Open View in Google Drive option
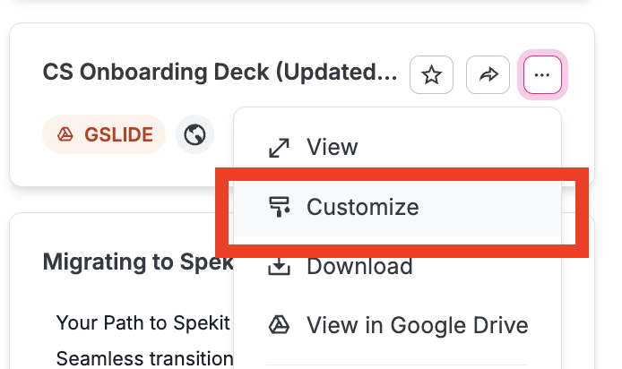Image resolution: width=622 pixels, height=369 pixels. [x=397, y=325]
